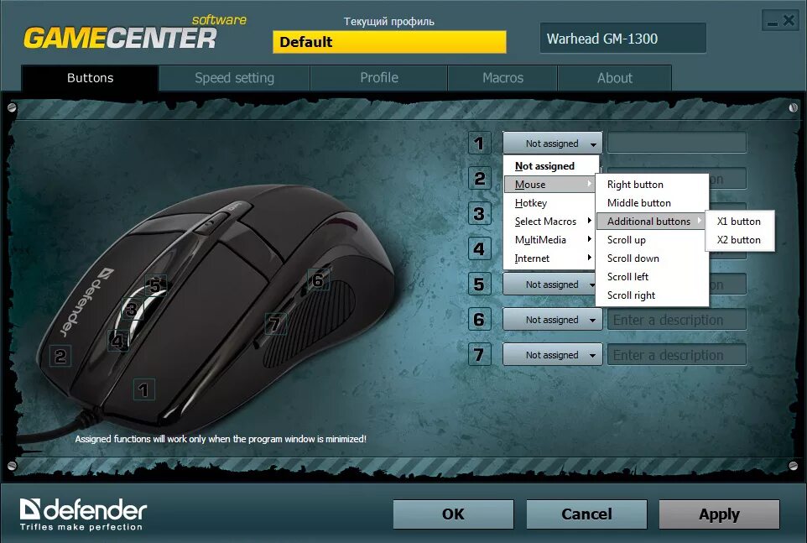Click the button 4 number badge in the list
This screenshot has width=807, height=543.
tap(479, 249)
